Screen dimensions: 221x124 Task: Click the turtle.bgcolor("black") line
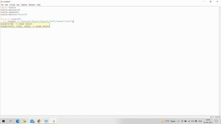(14, 14)
